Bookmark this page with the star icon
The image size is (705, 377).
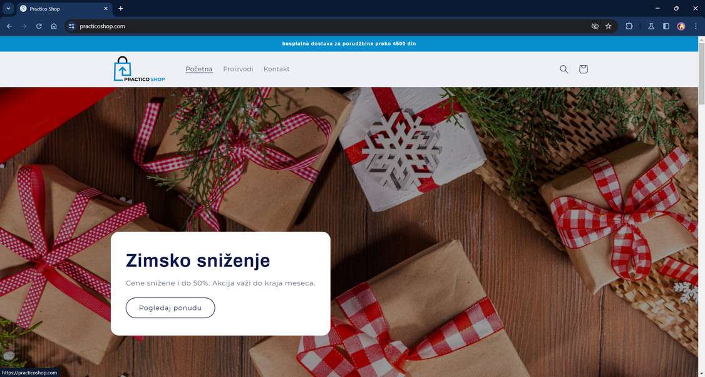[x=609, y=26]
